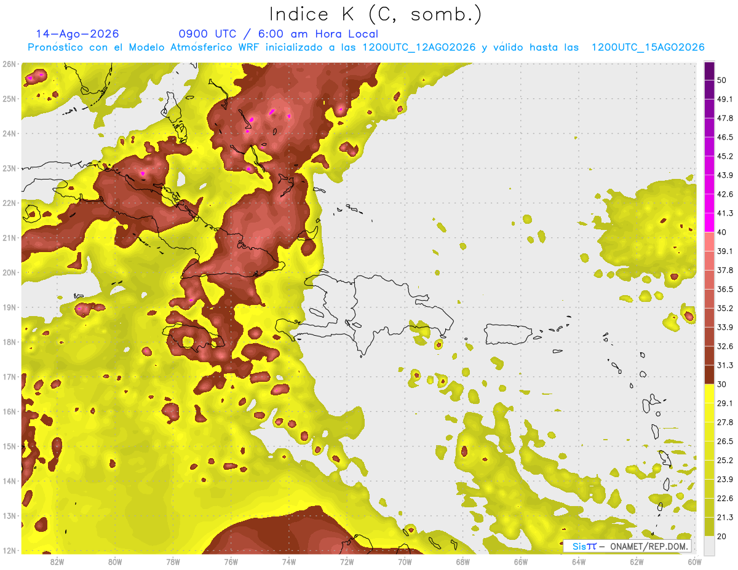This screenshot has width=738, height=570.
Task: Click the Jamaica island outline on the map
Action: (192, 337)
